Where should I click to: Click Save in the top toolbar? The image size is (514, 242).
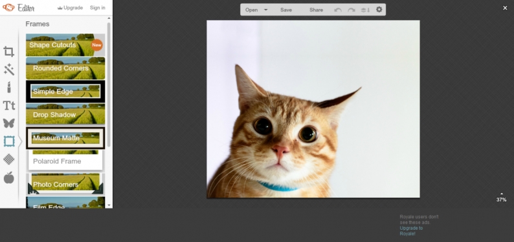pos(286,10)
